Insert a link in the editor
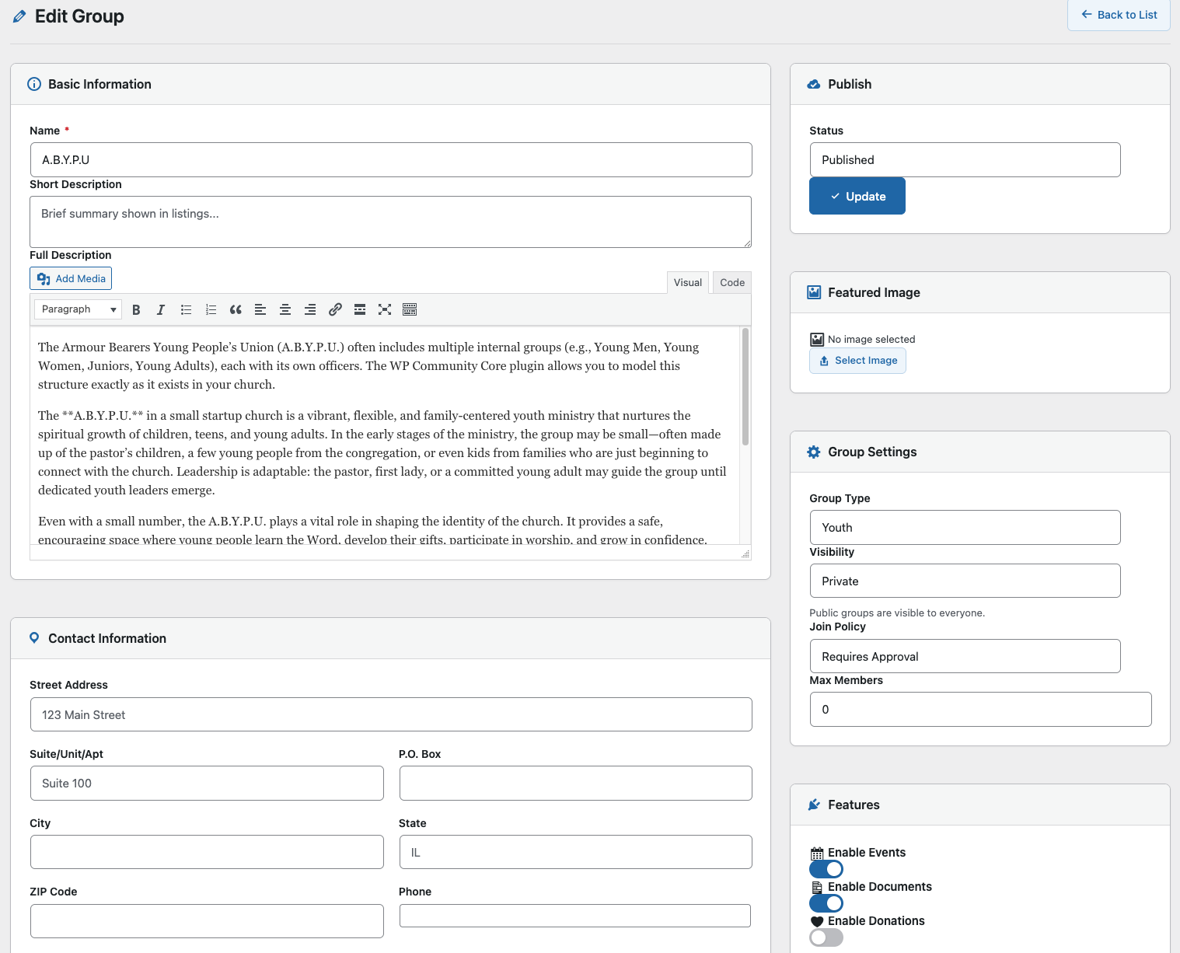The width and height of the screenshot is (1180, 953). pyautogui.click(x=335, y=309)
